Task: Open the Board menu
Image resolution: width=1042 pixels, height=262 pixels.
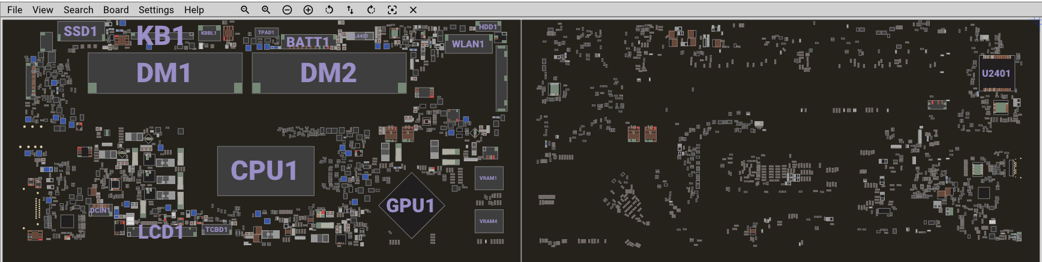Action: [116, 10]
